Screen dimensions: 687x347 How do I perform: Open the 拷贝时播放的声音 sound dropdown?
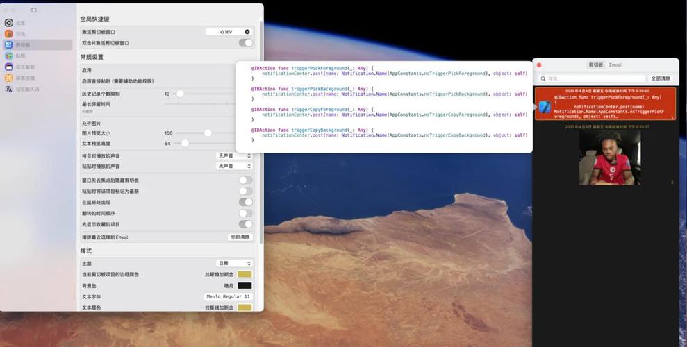(x=234, y=155)
